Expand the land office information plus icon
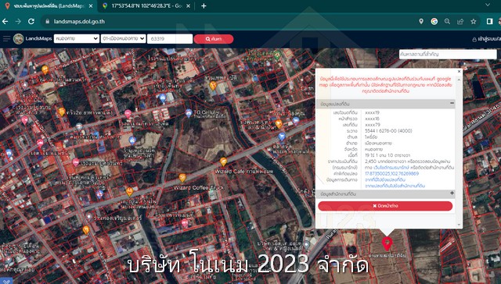The image size is (501, 284). pos(452,193)
